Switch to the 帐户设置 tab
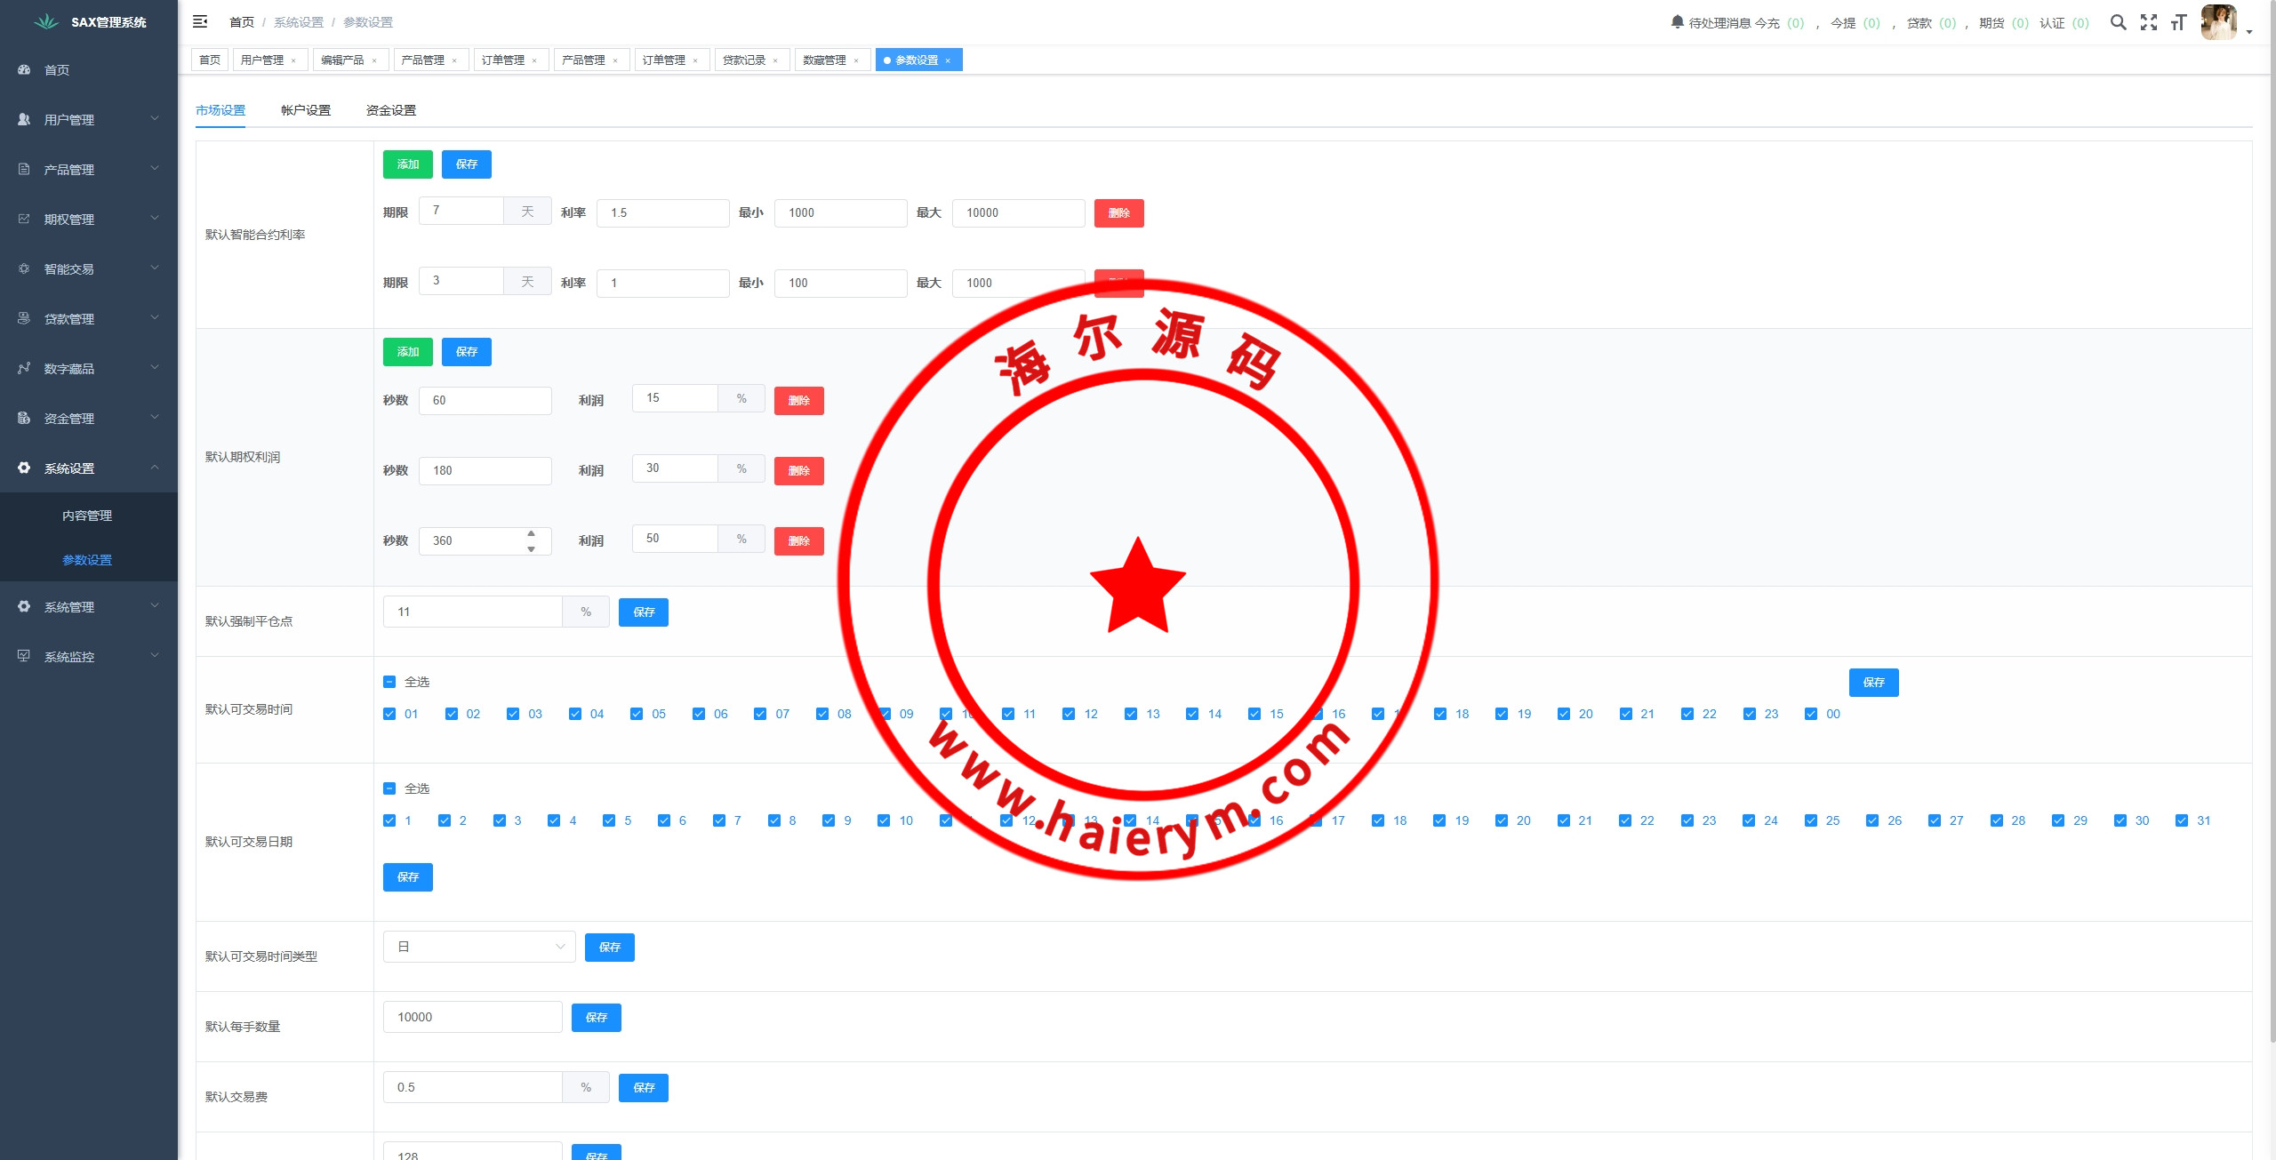Screen dimensions: 2276x1160 [x=306, y=110]
